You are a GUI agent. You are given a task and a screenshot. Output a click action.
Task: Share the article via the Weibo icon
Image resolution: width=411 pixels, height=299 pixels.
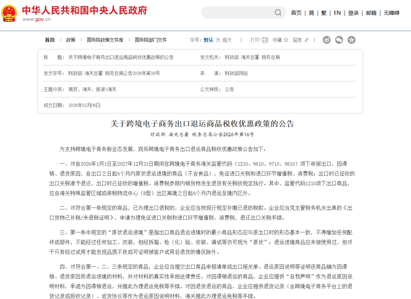(x=327, y=40)
